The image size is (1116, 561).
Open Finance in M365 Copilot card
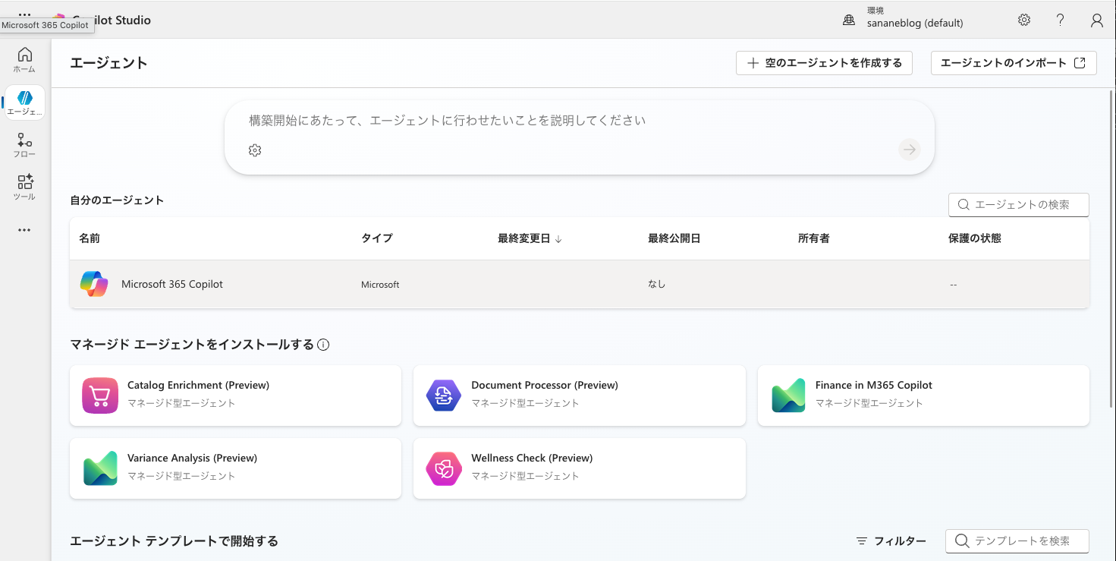tap(923, 396)
